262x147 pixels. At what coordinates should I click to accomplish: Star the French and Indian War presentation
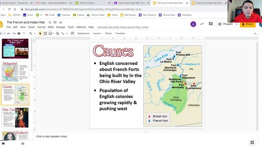[x=50, y=22]
